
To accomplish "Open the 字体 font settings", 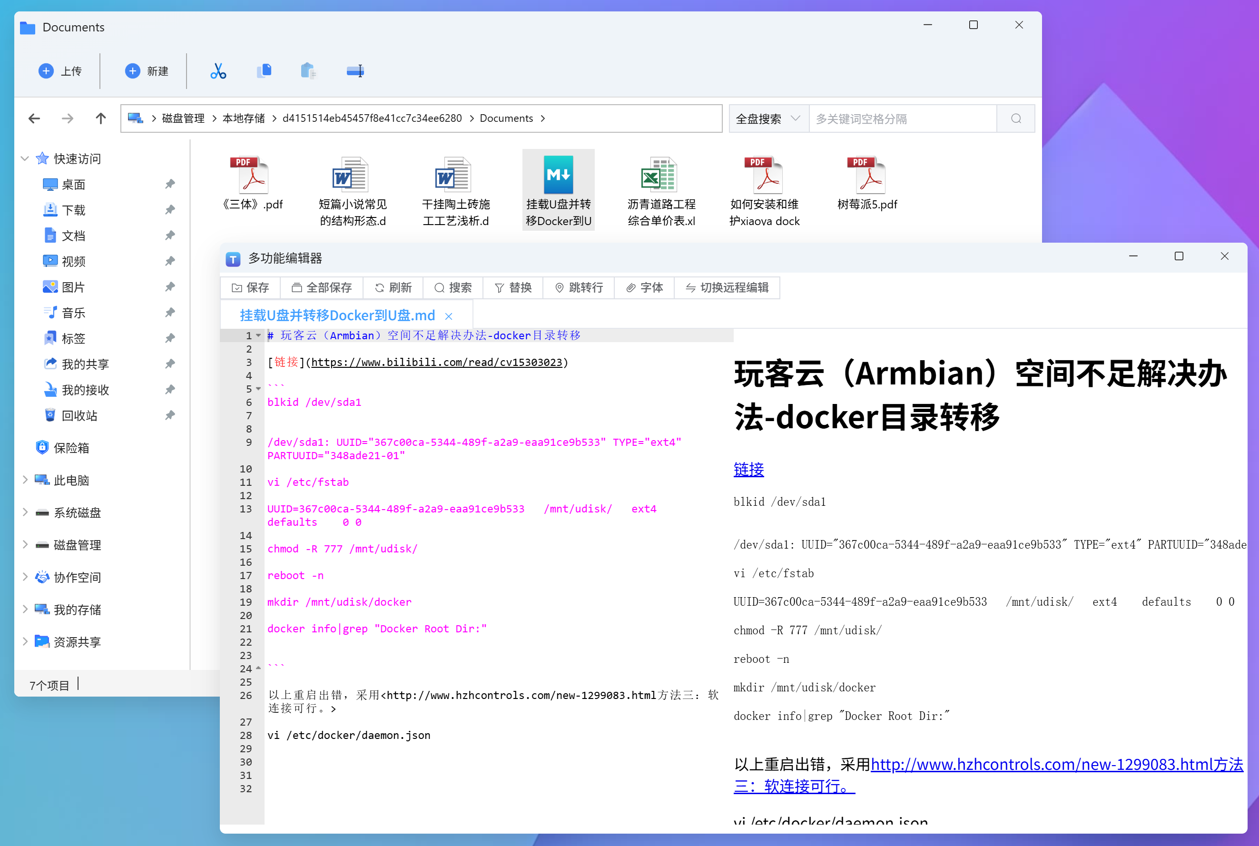I will pyautogui.click(x=644, y=287).
